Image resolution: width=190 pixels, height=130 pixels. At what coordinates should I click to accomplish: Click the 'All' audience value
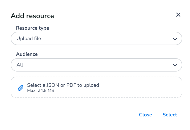tap(20, 65)
